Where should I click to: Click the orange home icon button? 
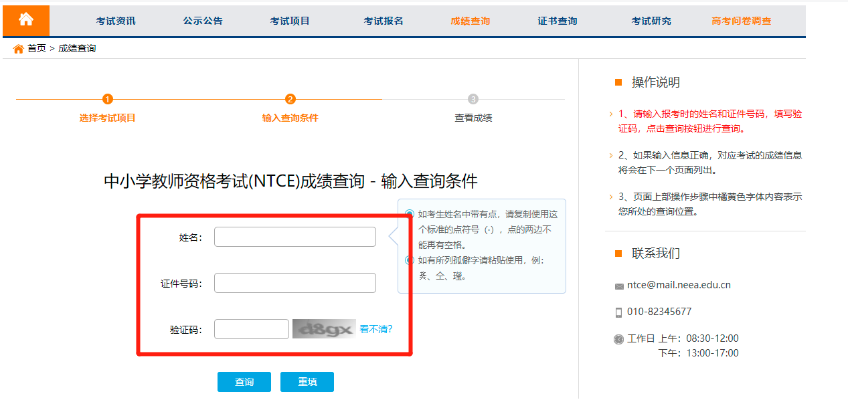coord(26,20)
